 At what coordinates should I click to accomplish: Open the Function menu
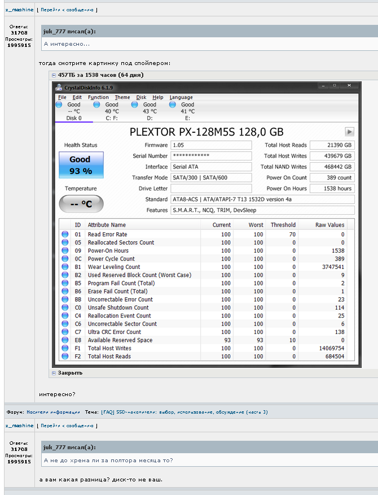(98, 97)
